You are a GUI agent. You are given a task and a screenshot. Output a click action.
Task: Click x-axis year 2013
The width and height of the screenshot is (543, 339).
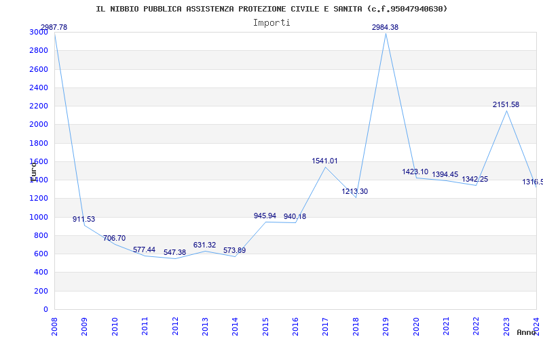click(205, 326)
